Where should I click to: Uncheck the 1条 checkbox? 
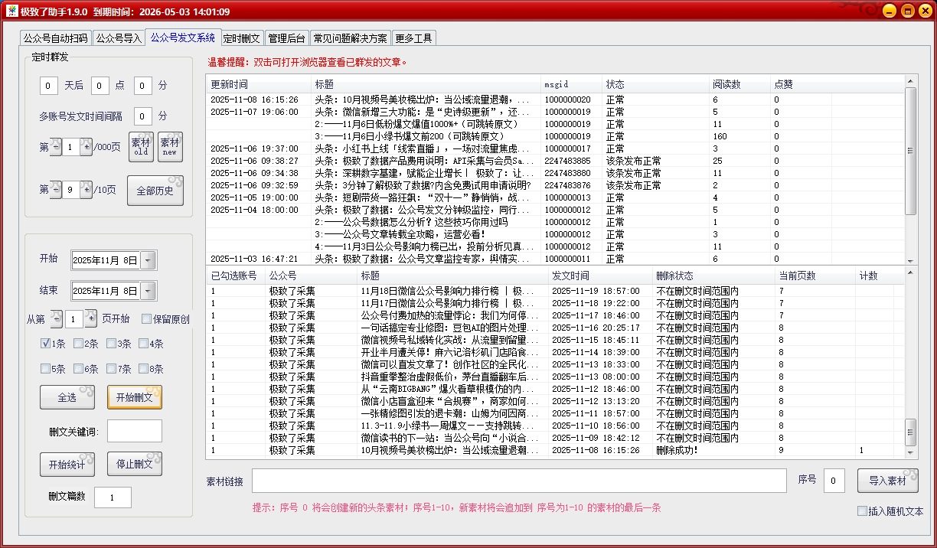pos(46,344)
